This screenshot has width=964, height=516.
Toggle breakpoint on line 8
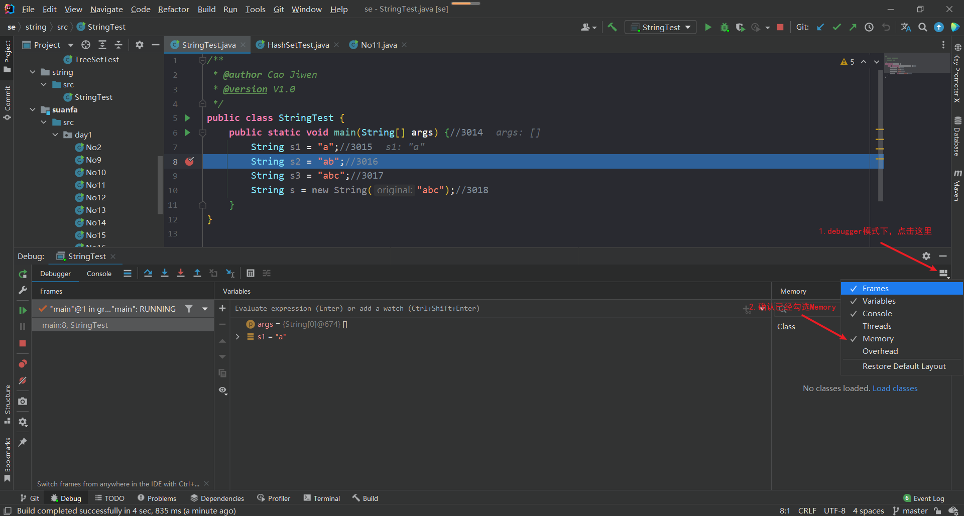coord(189,161)
